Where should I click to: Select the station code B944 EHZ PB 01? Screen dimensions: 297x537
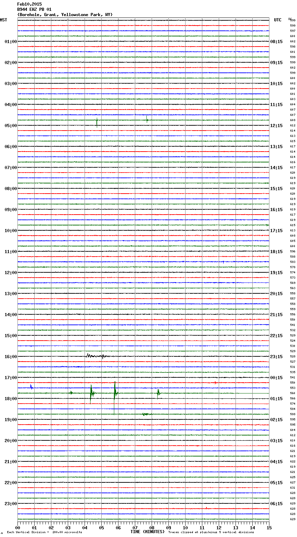point(34,9)
